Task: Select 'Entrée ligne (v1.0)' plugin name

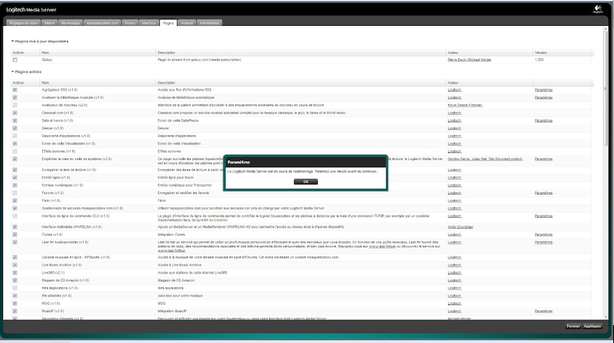Action: pyautogui.click(x=56, y=178)
